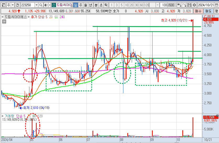This screenshot has width=219, height=143.
Task: Save chart with the floppy disk icon
Action: coord(189,5)
